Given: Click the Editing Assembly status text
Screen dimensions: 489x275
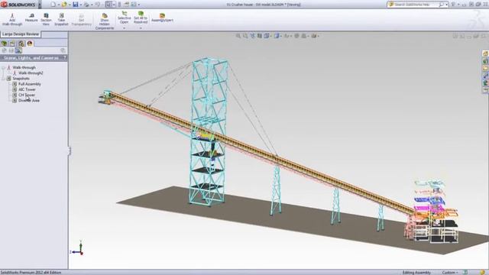Looking at the screenshot, I should point(416,273).
